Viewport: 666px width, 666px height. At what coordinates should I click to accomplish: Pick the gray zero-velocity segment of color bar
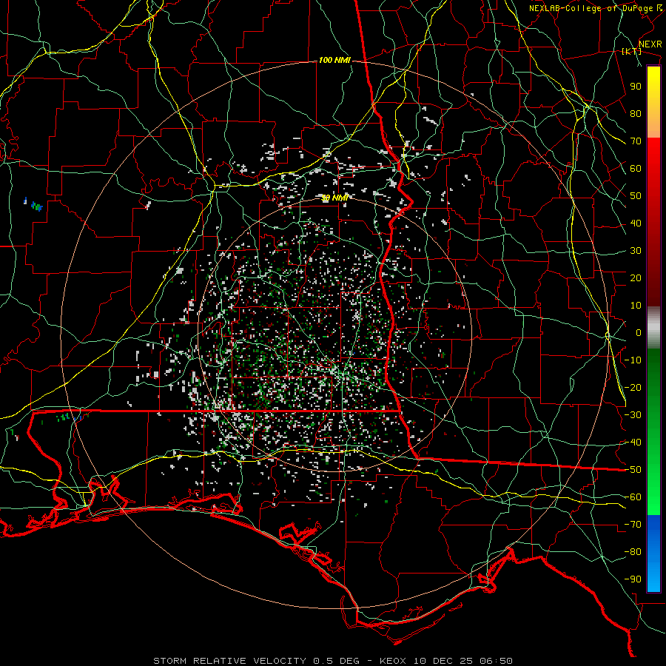(x=653, y=328)
